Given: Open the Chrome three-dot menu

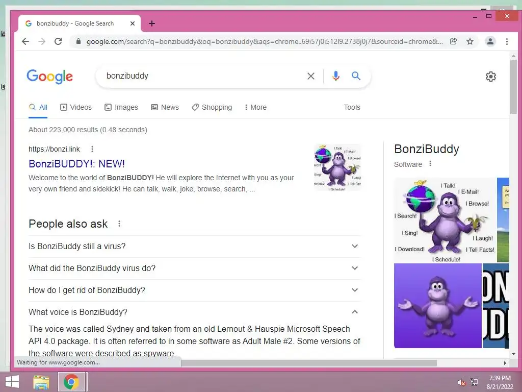Looking at the screenshot, I should click(x=507, y=41).
